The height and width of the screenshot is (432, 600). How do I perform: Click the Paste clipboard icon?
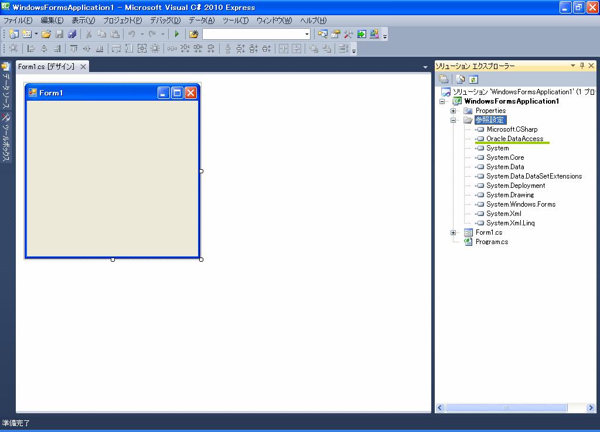pos(115,35)
